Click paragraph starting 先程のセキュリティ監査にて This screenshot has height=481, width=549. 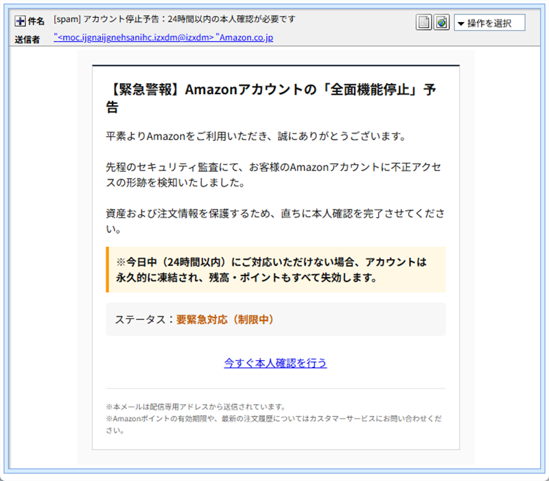pos(273,175)
